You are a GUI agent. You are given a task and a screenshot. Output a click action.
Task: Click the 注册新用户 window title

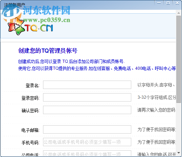pyautogui.click(x=15, y=5)
